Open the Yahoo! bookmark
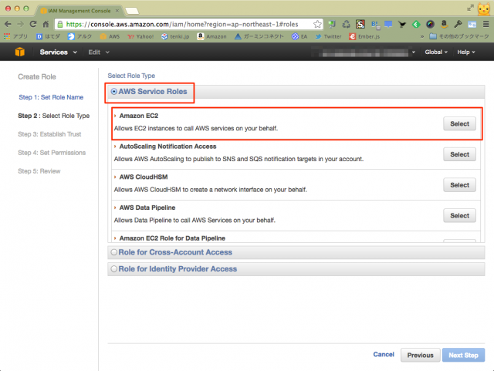Image resolution: width=494 pixels, height=371 pixels. (140, 36)
